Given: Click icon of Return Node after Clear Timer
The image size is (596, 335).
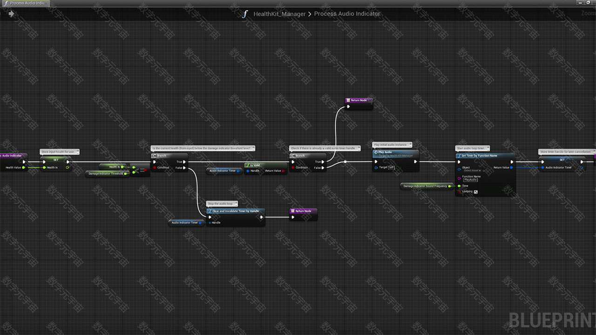Looking at the screenshot, I should point(293,211).
